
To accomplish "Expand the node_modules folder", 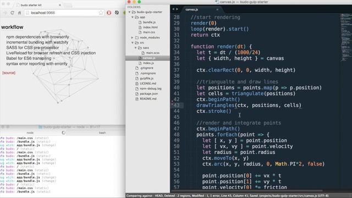I will click(x=133, y=37).
